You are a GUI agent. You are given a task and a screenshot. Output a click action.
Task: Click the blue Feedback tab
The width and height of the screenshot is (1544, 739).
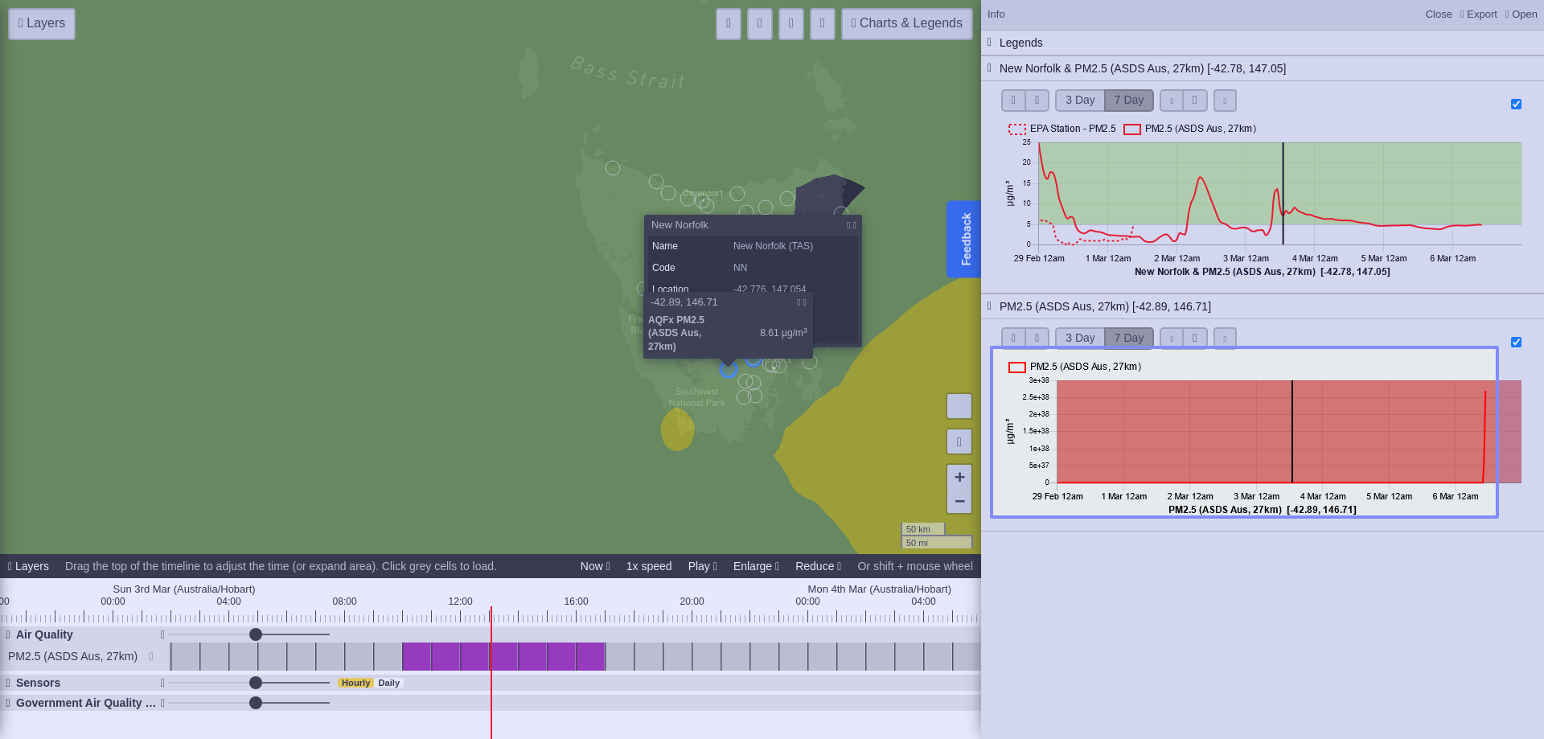(x=964, y=239)
